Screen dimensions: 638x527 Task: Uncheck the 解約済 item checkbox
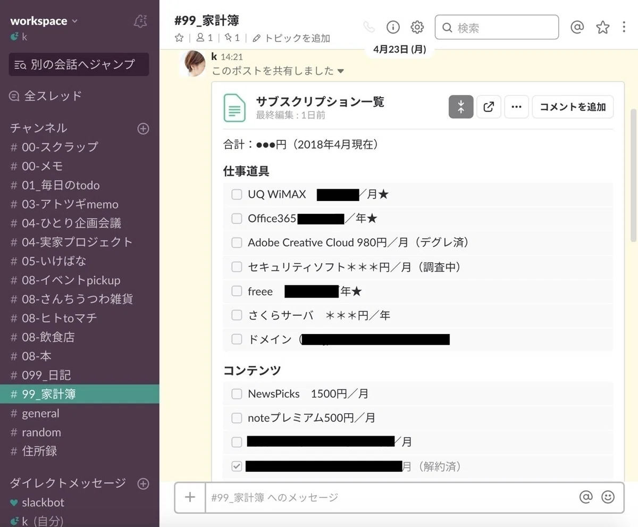coord(237,466)
